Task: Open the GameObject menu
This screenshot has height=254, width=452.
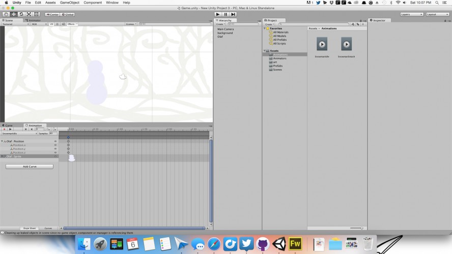Action: click(69, 3)
